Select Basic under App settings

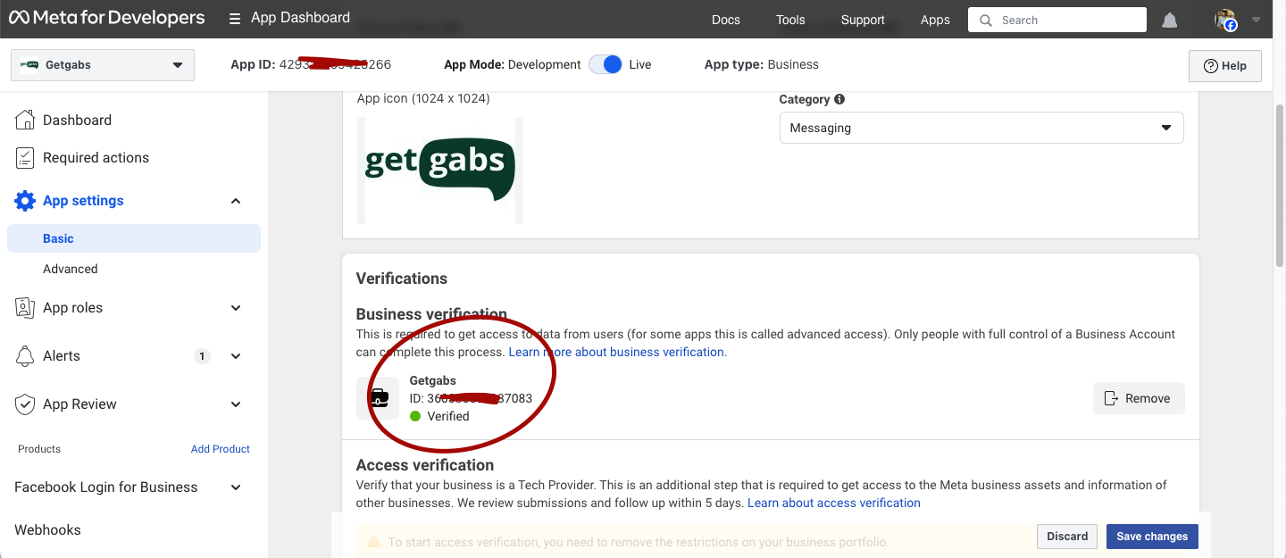pyautogui.click(x=134, y=238)
